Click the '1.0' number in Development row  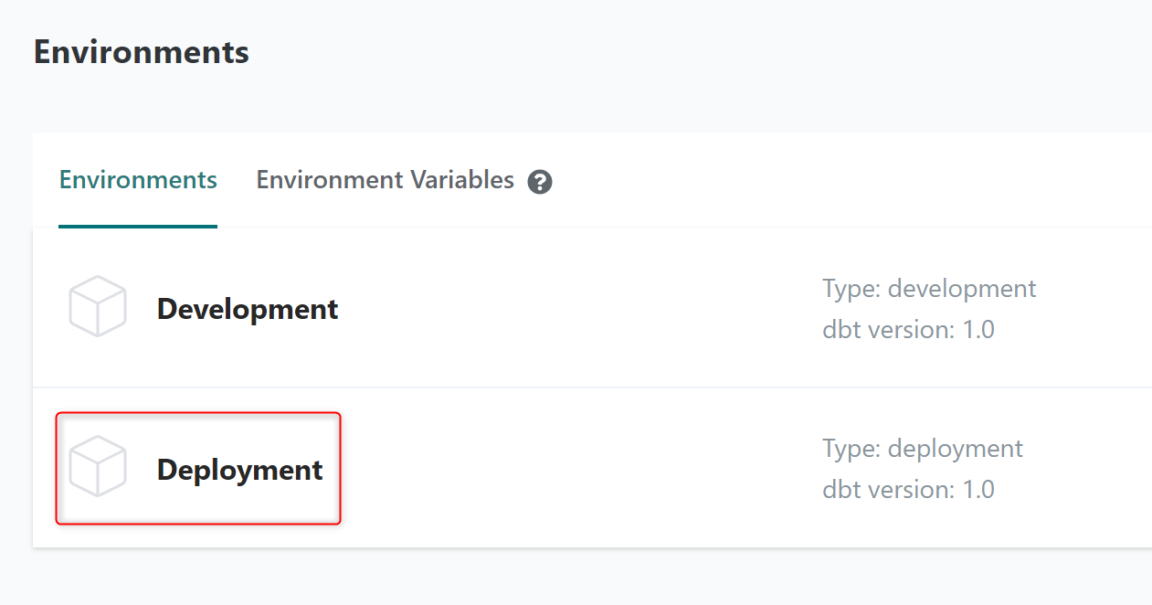[978, 329]
